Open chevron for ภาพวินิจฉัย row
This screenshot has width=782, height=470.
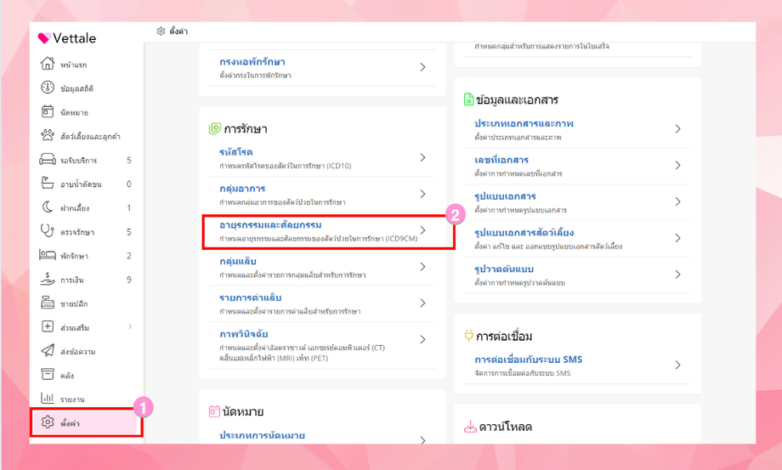[422, 339]
